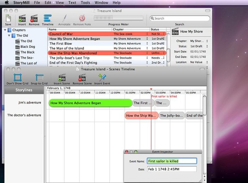Sort scenes by Status column header

158,29
